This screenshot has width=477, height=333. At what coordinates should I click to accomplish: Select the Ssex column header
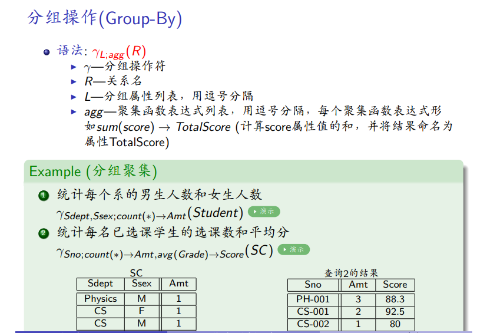click(141, 283)
